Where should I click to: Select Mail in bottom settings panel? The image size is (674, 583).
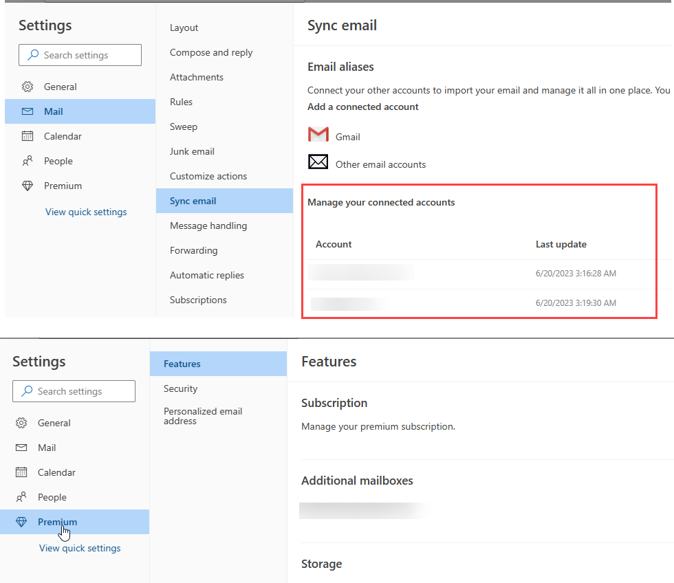47,448
